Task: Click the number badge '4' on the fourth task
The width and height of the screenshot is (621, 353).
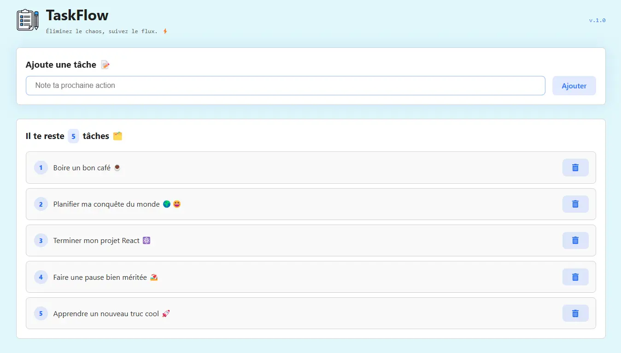Action: pos(41,277)
